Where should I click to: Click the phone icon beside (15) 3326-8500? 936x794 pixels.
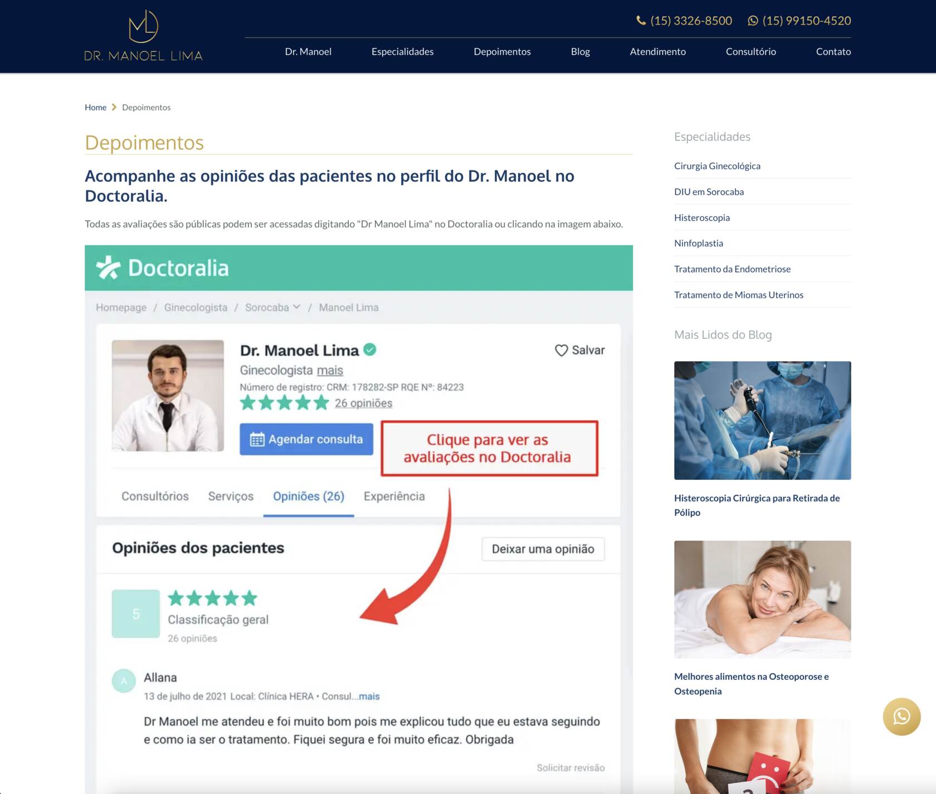point(641,21)
